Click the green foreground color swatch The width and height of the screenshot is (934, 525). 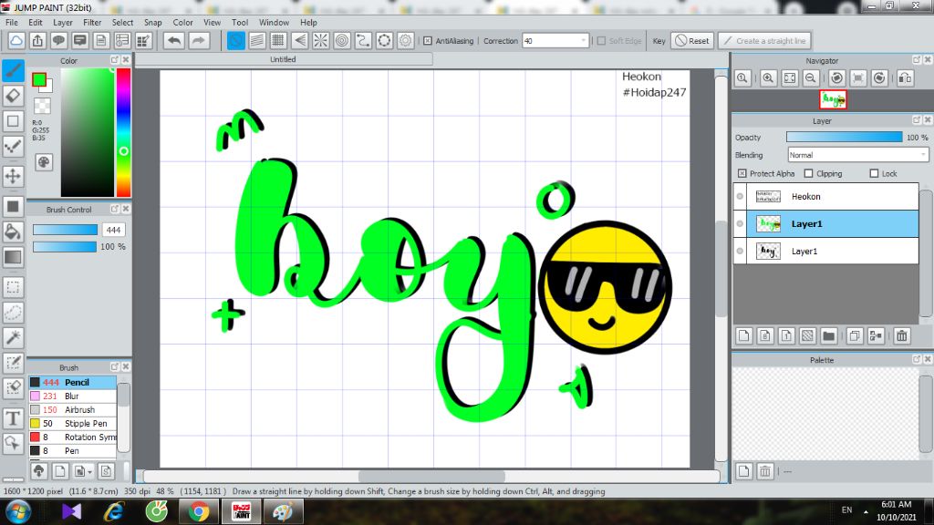(39, 80)
